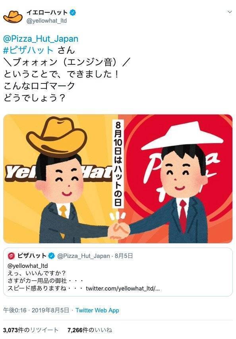This screenshot has height=339, width=236.
Task: Open the @yellowhat_ltd handle under the name
Action: point(46,21)
